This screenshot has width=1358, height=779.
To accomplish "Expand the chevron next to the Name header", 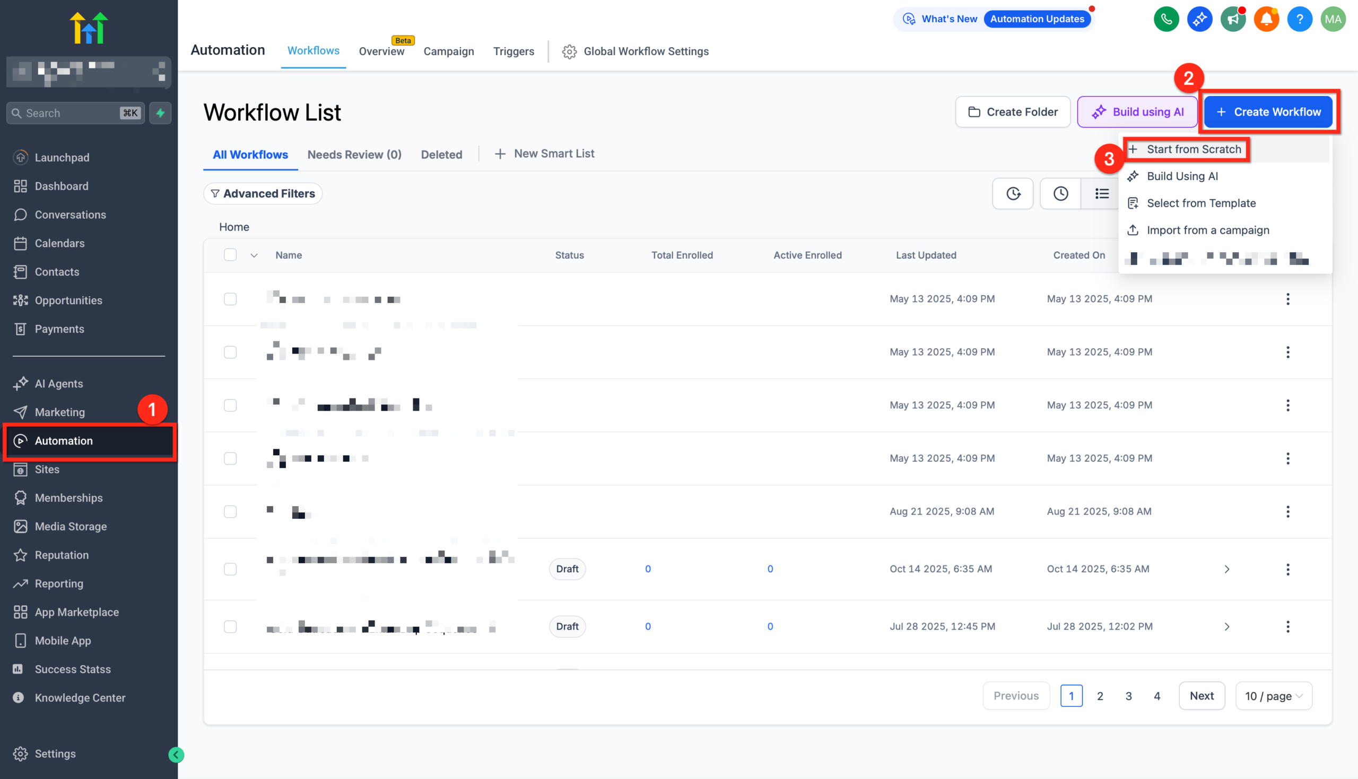I will [254, 255].
